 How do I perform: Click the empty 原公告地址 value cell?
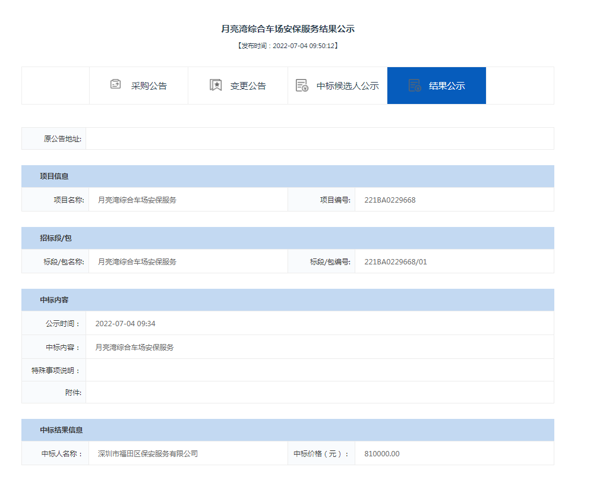(320, 138)
